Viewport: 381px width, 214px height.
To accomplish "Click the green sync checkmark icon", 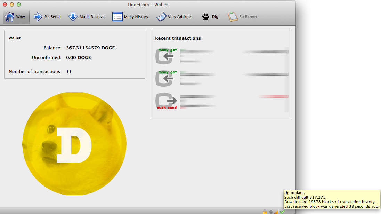I will (282, 212).
